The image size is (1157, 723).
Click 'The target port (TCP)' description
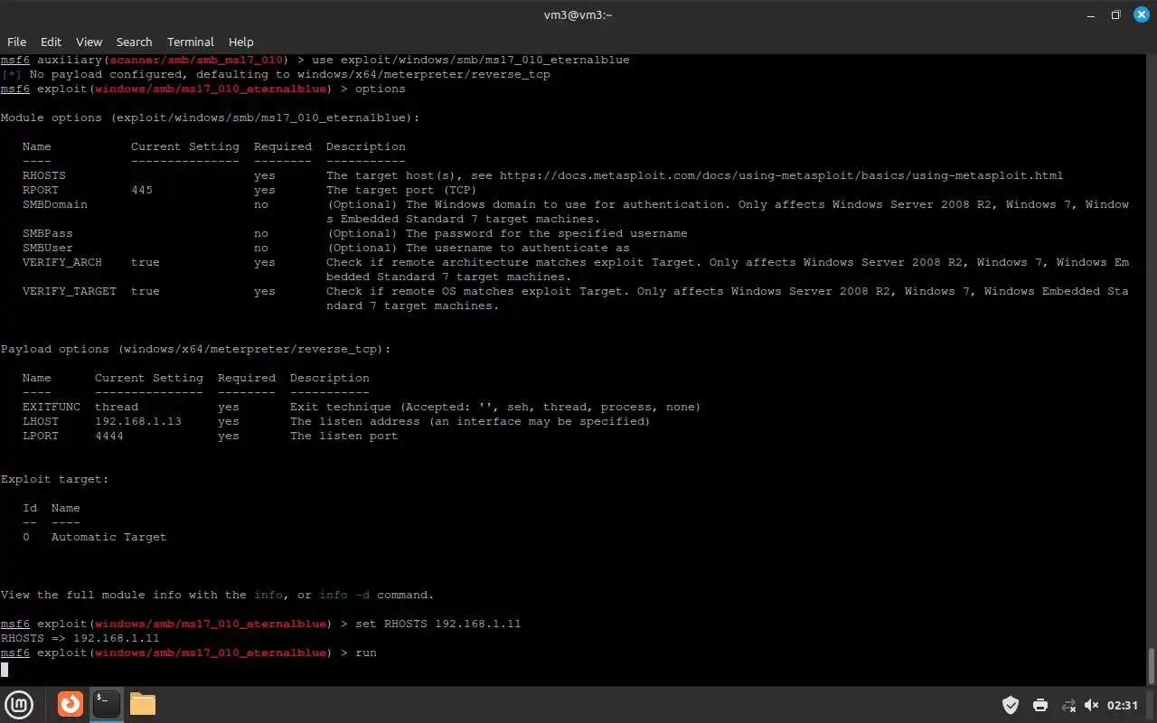[x=402, y=190]
